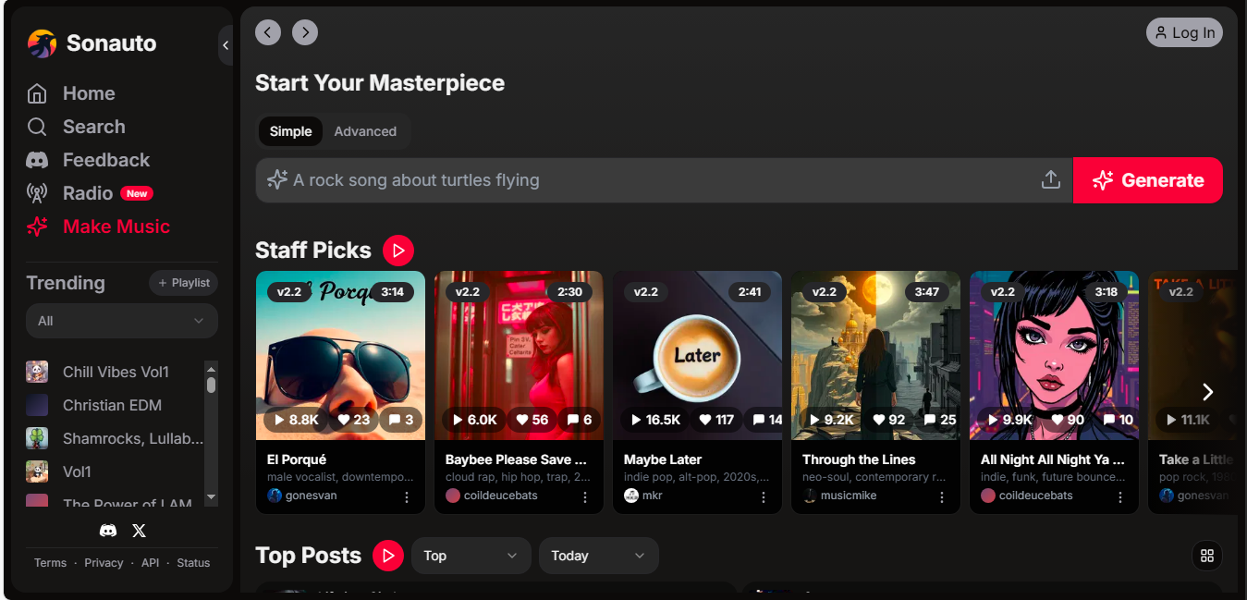Select the Simple mode tab

[290, 131]
